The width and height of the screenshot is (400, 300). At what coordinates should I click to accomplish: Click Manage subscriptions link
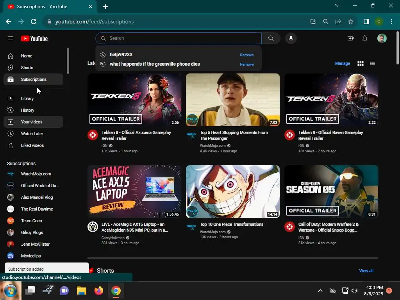pos(342,64)
